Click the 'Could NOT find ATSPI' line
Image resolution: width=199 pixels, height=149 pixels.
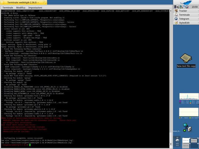click(54, 76)
